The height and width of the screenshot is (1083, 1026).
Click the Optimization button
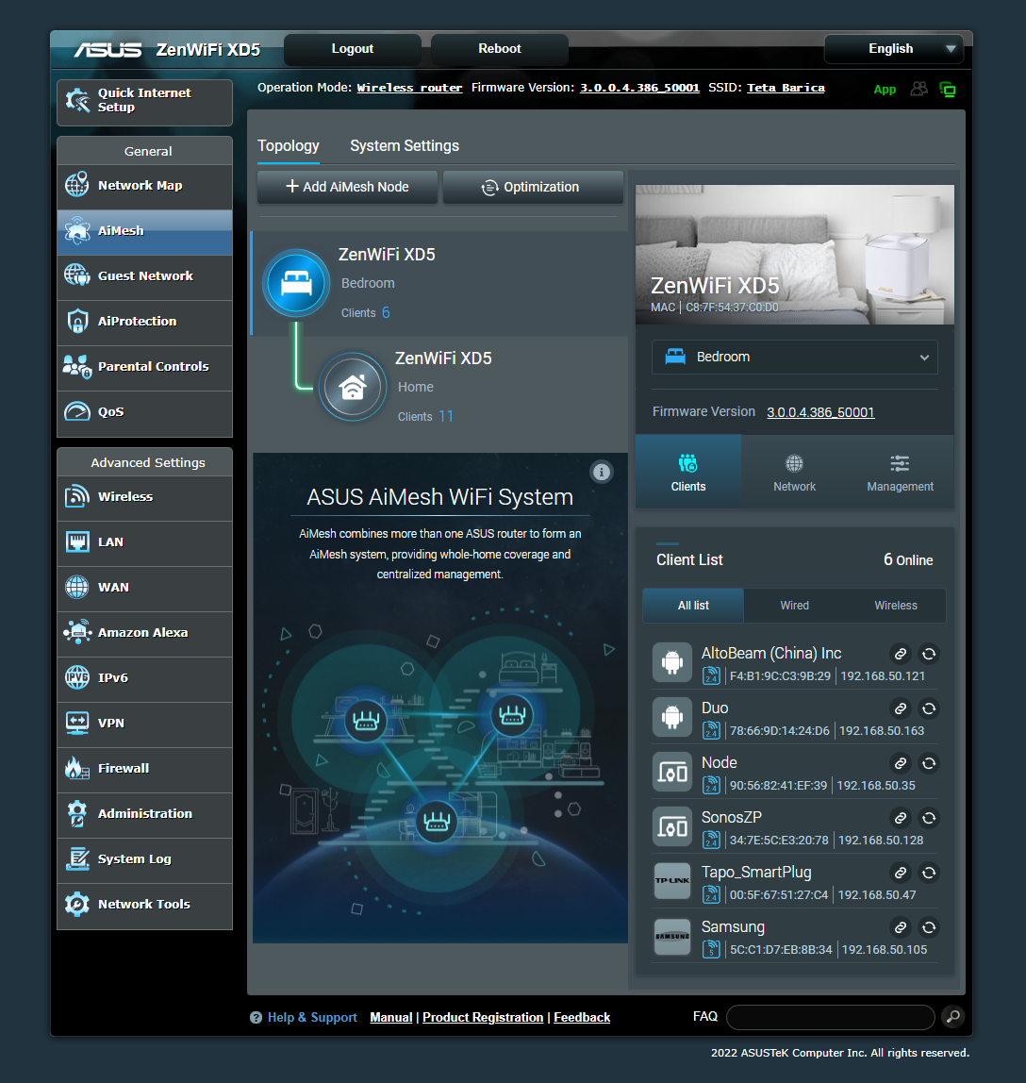click(533, 187)
